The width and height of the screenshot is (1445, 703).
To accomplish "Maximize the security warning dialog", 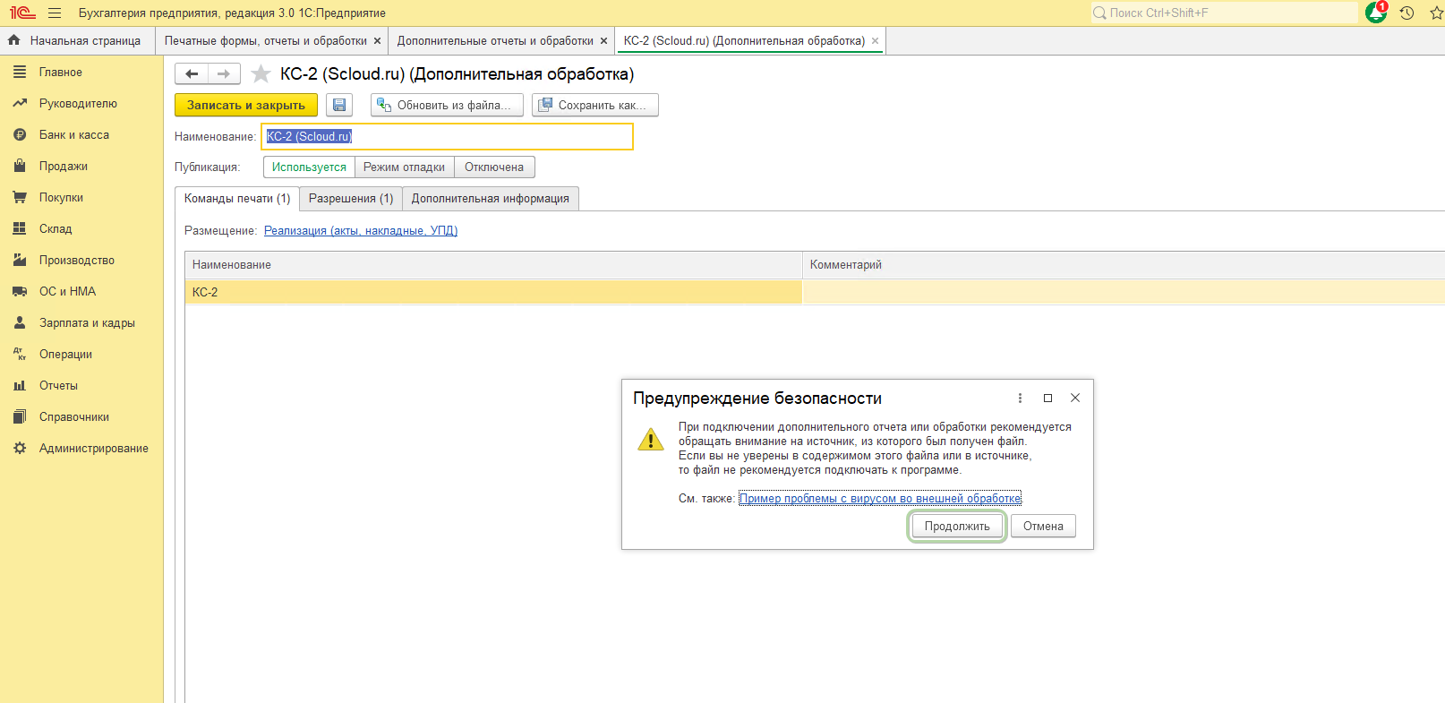I will coord(1047,398).
